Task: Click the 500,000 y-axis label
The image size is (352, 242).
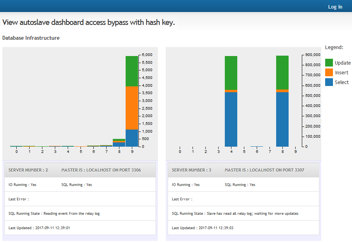Action: (313, 96)
